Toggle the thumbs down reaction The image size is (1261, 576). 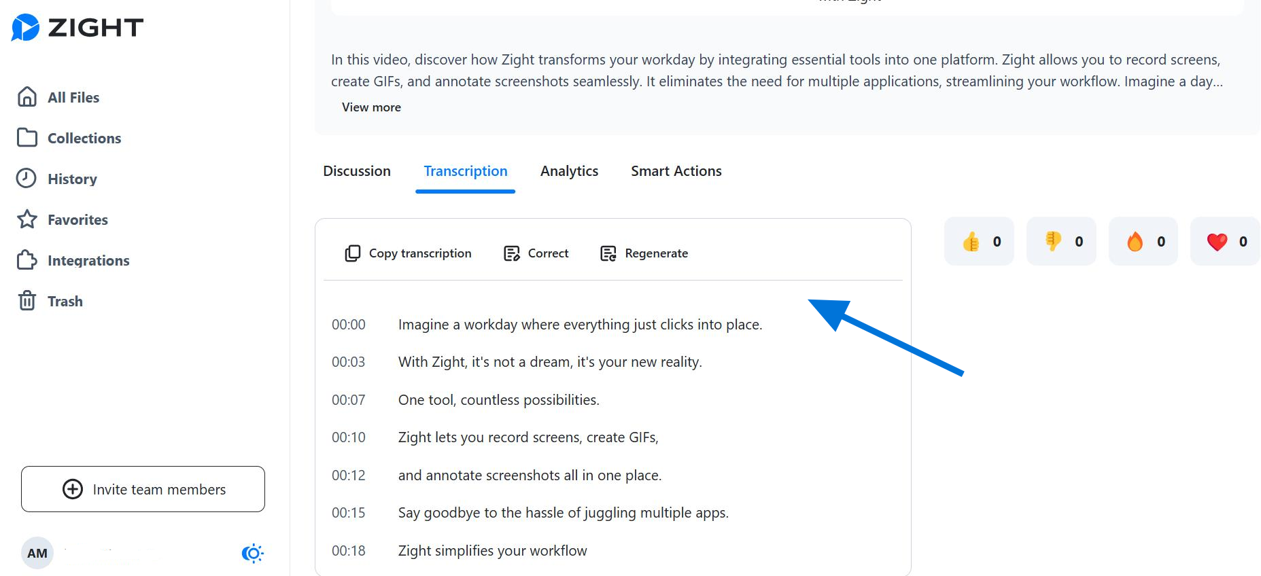pos(1060,241)
